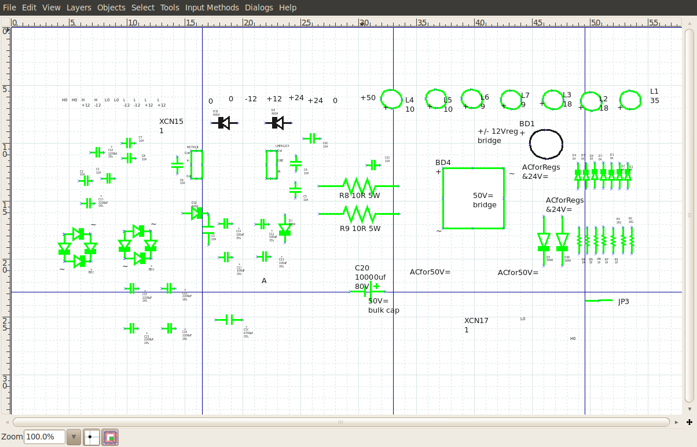Toggle object snapping button
This screenshot has height=447, width=697.
111,437
